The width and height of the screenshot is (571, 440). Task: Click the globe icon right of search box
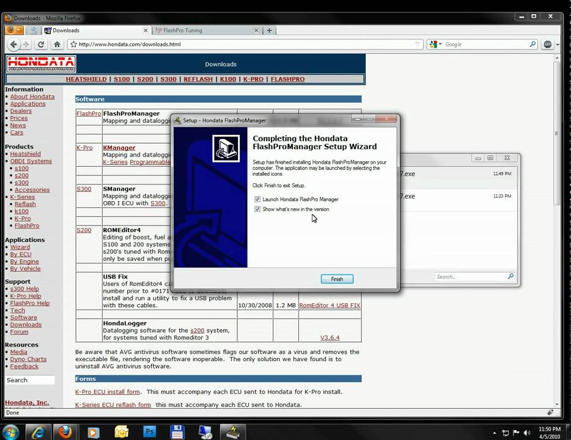click(548, 45)
